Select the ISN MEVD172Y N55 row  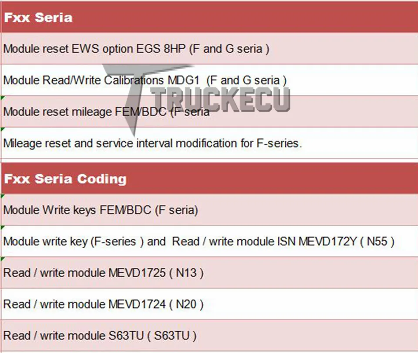tap(209, 242)
